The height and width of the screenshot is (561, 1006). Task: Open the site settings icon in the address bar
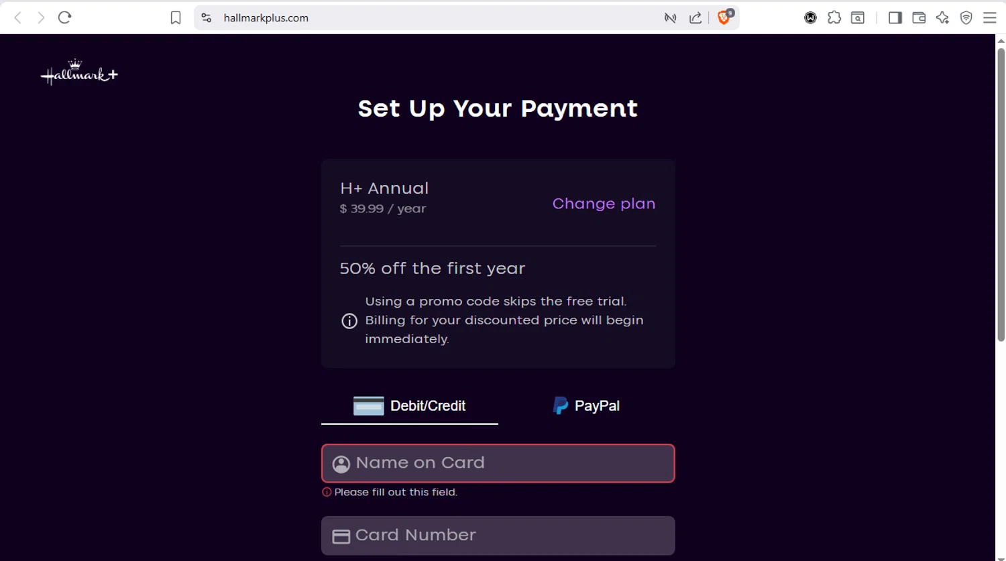point(207,18)
